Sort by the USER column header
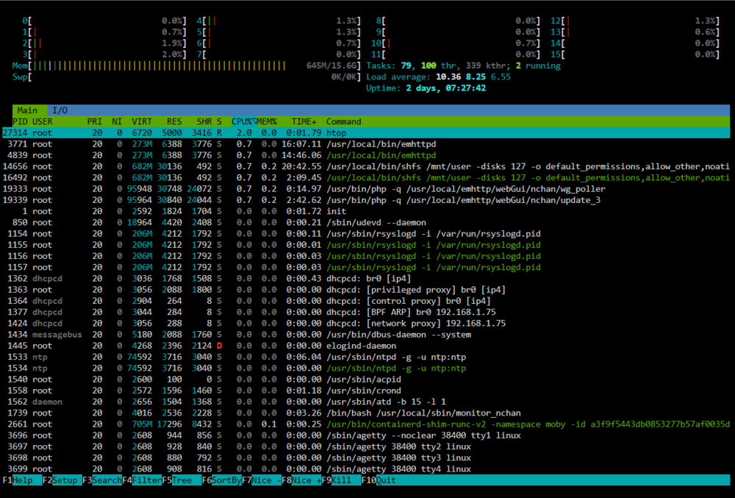The width and height of the screenshot is (735, 498). click(x=42, y=121)
